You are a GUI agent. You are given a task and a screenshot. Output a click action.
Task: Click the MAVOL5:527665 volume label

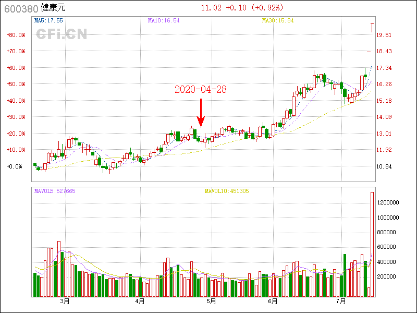point(55,191)
